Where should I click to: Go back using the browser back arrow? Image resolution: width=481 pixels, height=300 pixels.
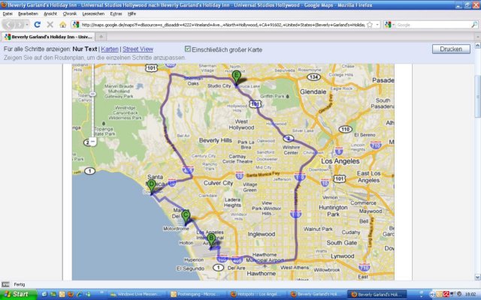[10, 25]
